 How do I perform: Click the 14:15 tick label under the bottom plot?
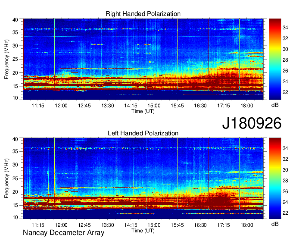pos(131,225)
